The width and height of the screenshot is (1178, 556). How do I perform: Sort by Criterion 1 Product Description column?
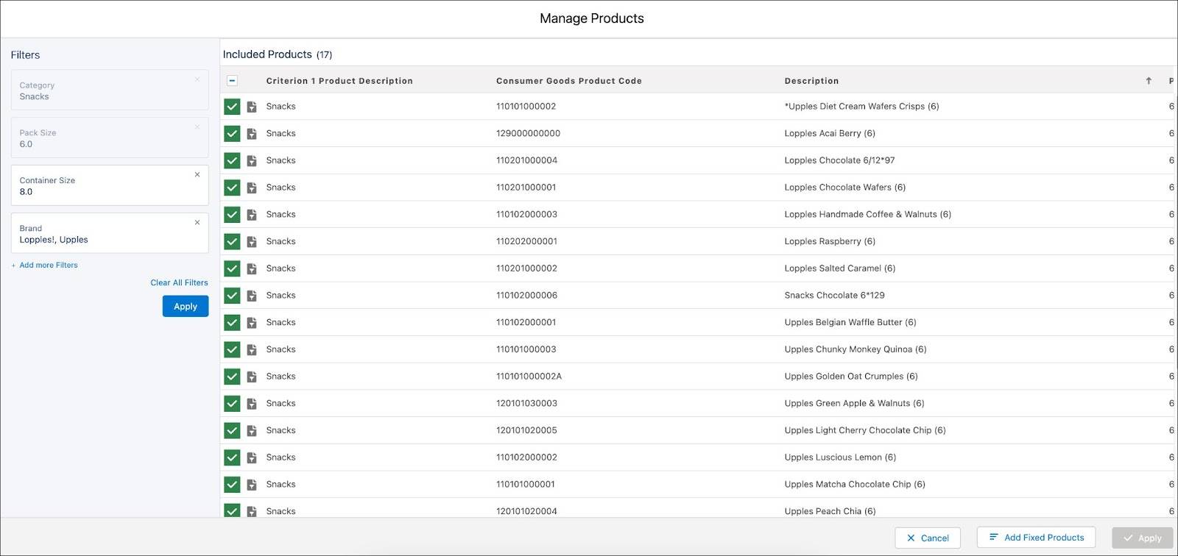point(339,81)
